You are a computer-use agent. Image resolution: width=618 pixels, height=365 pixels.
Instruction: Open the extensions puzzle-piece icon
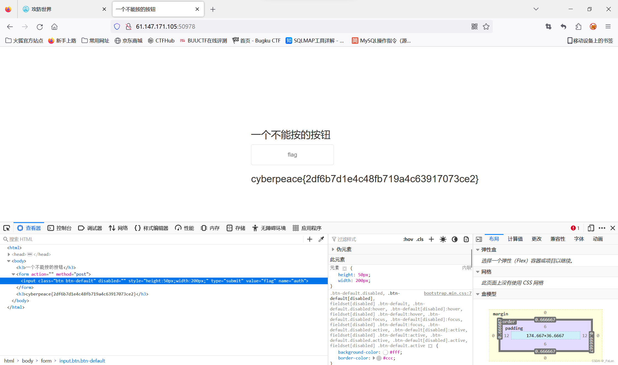(x=578, y=26)
